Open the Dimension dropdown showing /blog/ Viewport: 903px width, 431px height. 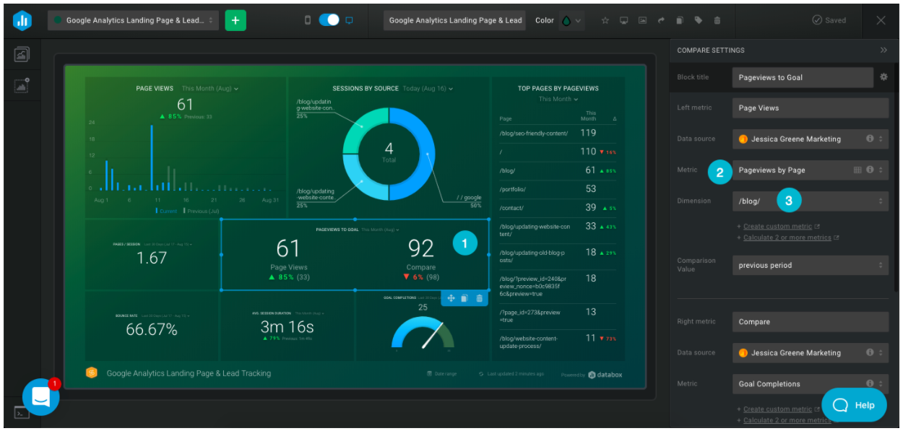tap(810, 201)
